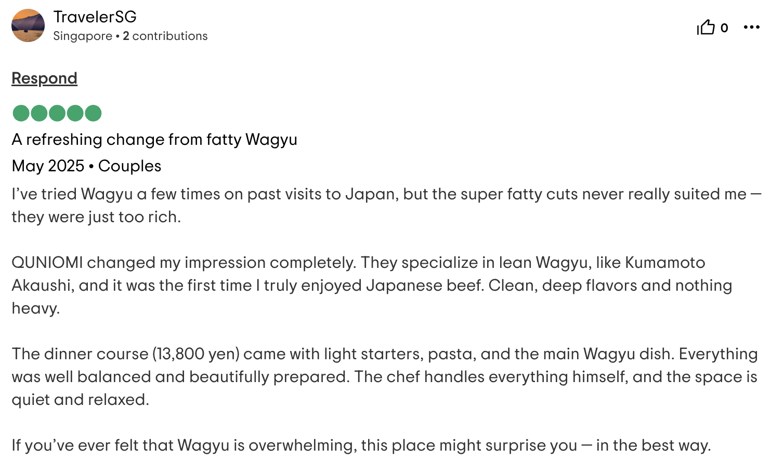
Task: Open review title 'A refreshing change from fatty Wagyu'
Action: (154, 140)
